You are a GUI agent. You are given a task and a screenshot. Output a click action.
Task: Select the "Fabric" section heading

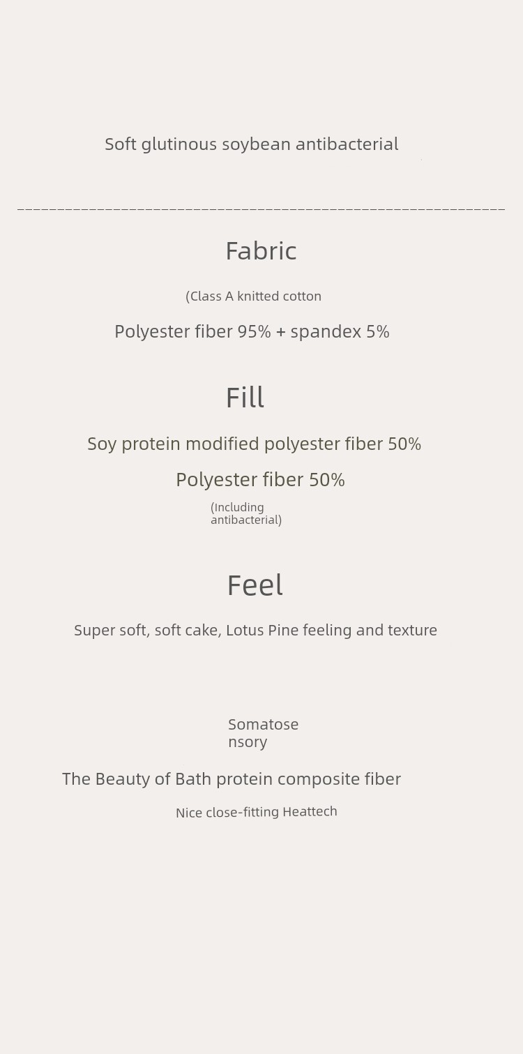click(261, 251)
